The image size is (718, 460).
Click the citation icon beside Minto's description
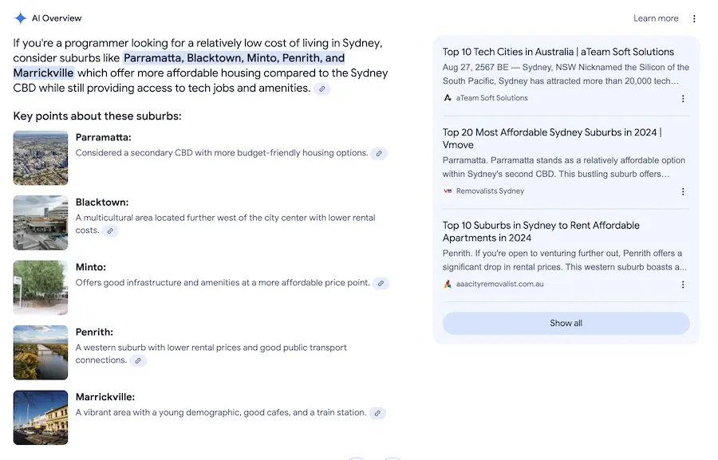click(x=381, y=282)
